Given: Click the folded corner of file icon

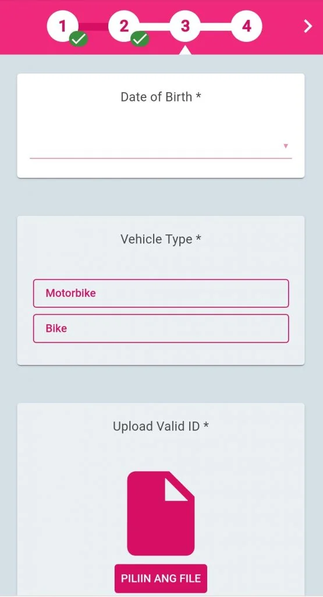Looking at the screenshot, I should pos(176,490).
